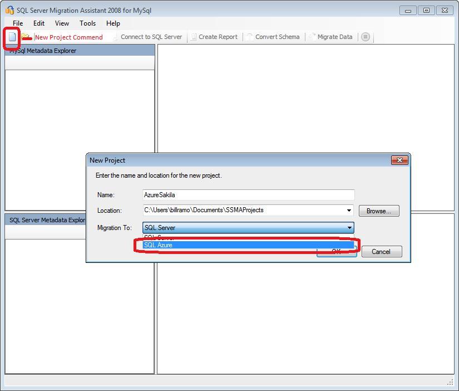Cancel the New Project dialog
The width and height of the screenshot is (459, 391).
pyautogui.click(x=382, y=251)
